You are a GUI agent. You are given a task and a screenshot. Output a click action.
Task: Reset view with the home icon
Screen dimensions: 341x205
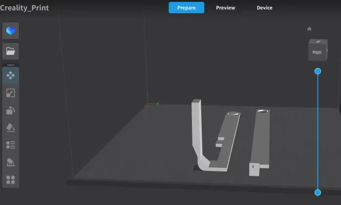click(309, 29)
